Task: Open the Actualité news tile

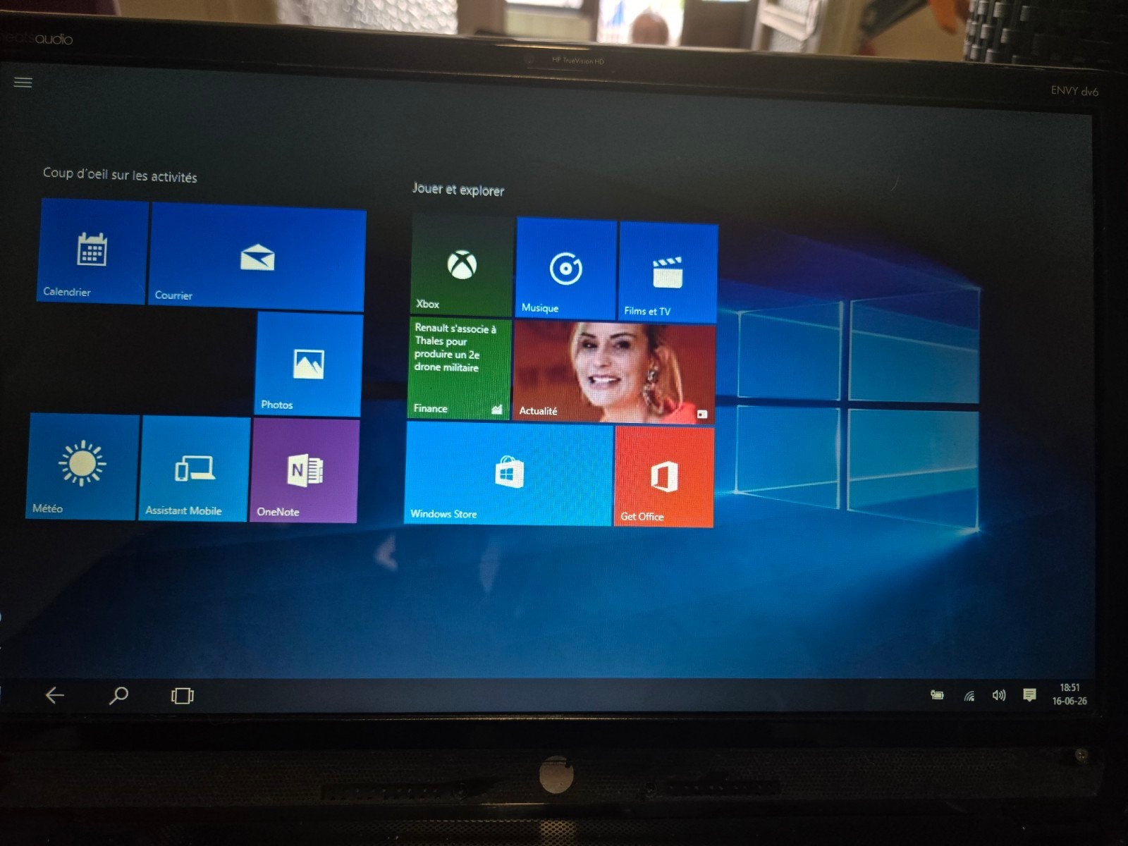Action: point(614,372)
